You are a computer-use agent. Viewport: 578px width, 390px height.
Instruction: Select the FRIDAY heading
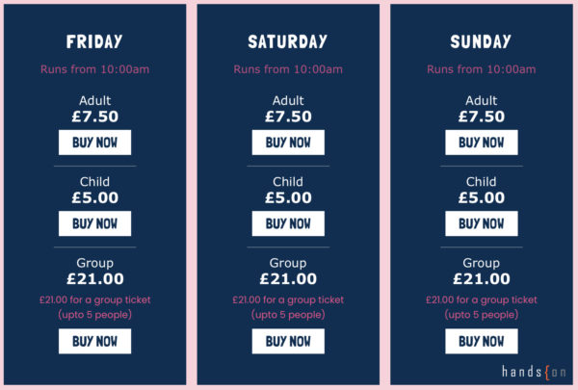[94, 41]
